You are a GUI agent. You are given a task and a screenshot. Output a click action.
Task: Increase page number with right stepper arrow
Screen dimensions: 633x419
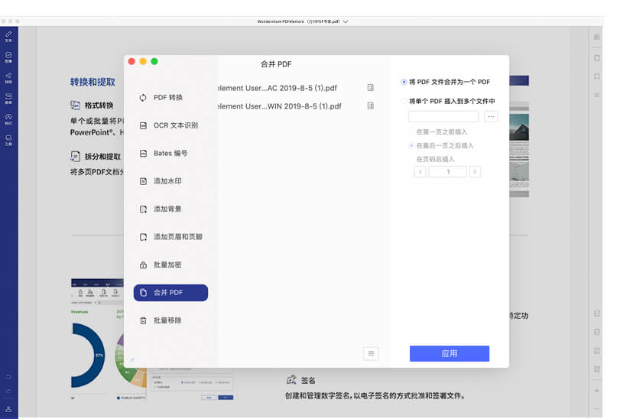coord(475,171)
